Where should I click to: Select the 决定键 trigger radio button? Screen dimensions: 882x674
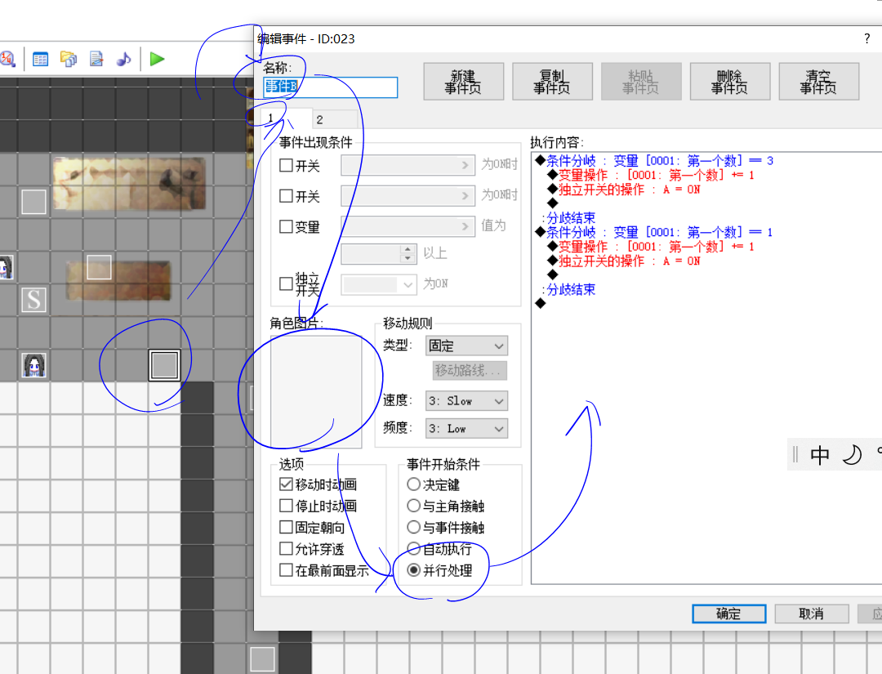pyautogui.click(x=413, y=484)
